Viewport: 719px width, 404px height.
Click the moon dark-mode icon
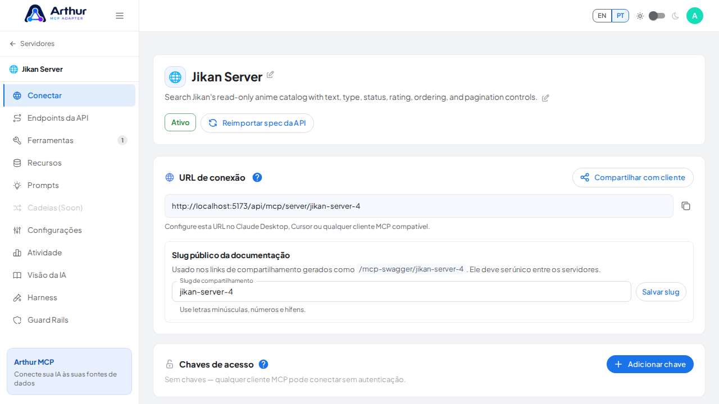click(x=675, y=16)
